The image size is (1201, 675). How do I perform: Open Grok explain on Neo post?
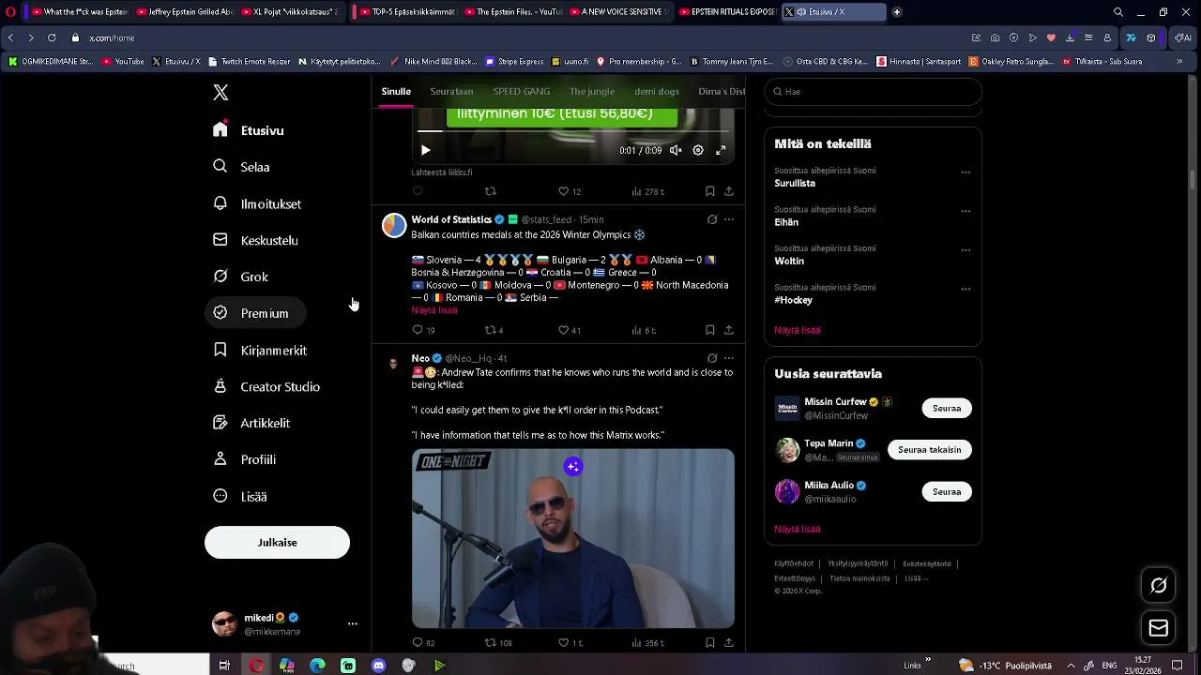coord(712,358)
